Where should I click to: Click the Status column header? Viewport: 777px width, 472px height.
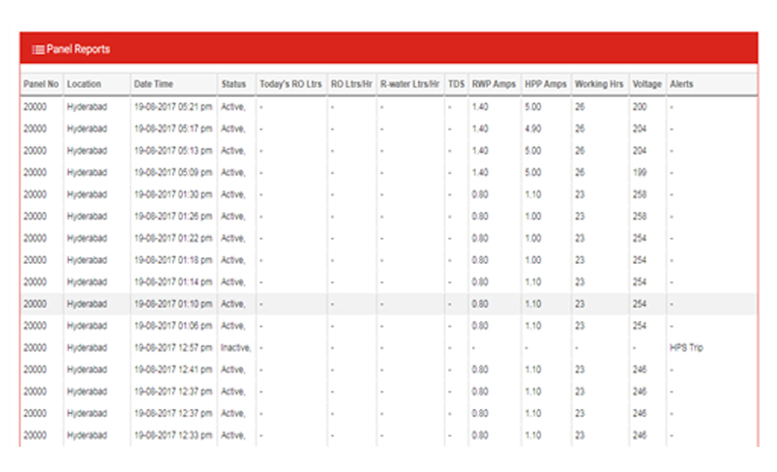click(x=233, y=84)
